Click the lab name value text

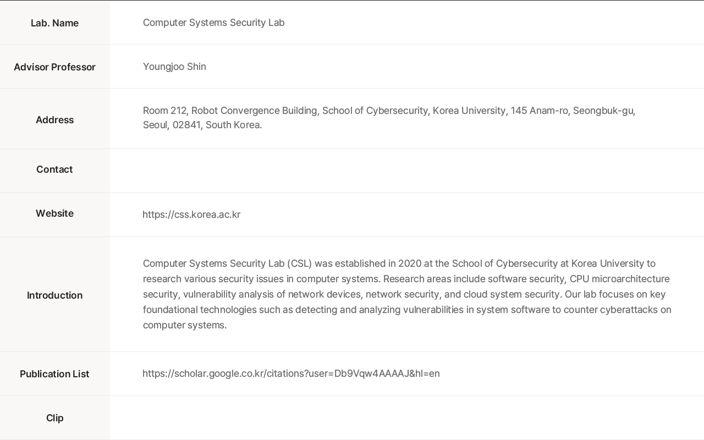point(213,23)
